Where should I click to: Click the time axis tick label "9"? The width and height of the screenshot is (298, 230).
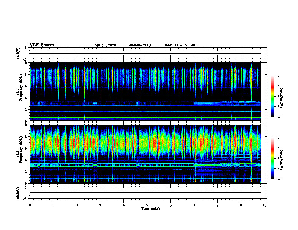tap(241, 205)
